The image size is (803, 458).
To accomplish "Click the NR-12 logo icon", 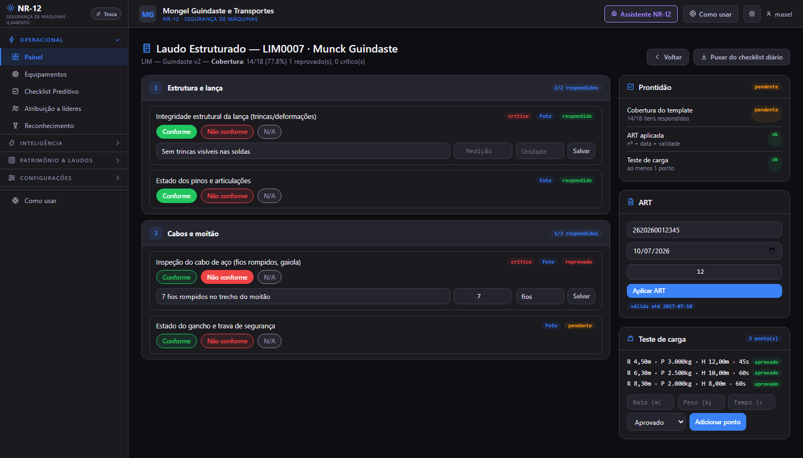I will coord(11,8).
